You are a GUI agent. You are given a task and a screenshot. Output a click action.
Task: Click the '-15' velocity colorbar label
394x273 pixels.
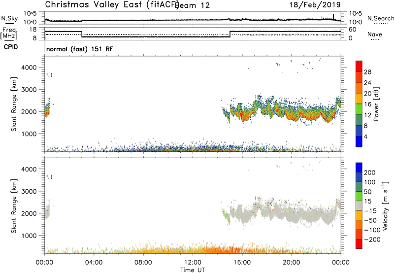tap(370, 211)
